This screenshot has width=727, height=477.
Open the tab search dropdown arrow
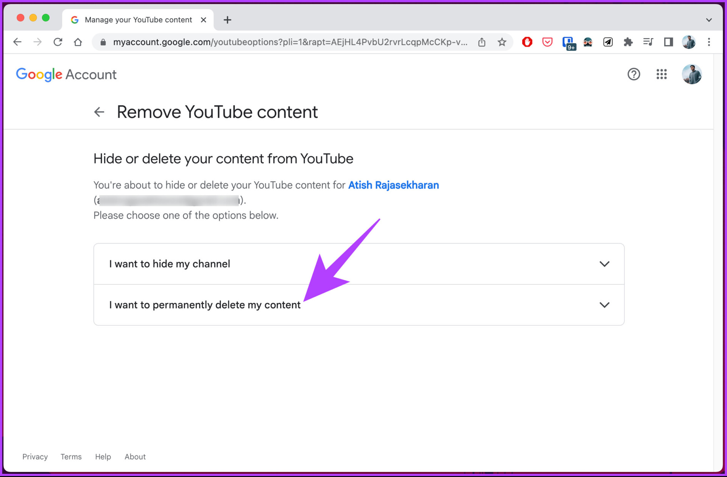[x=709, y=20]
